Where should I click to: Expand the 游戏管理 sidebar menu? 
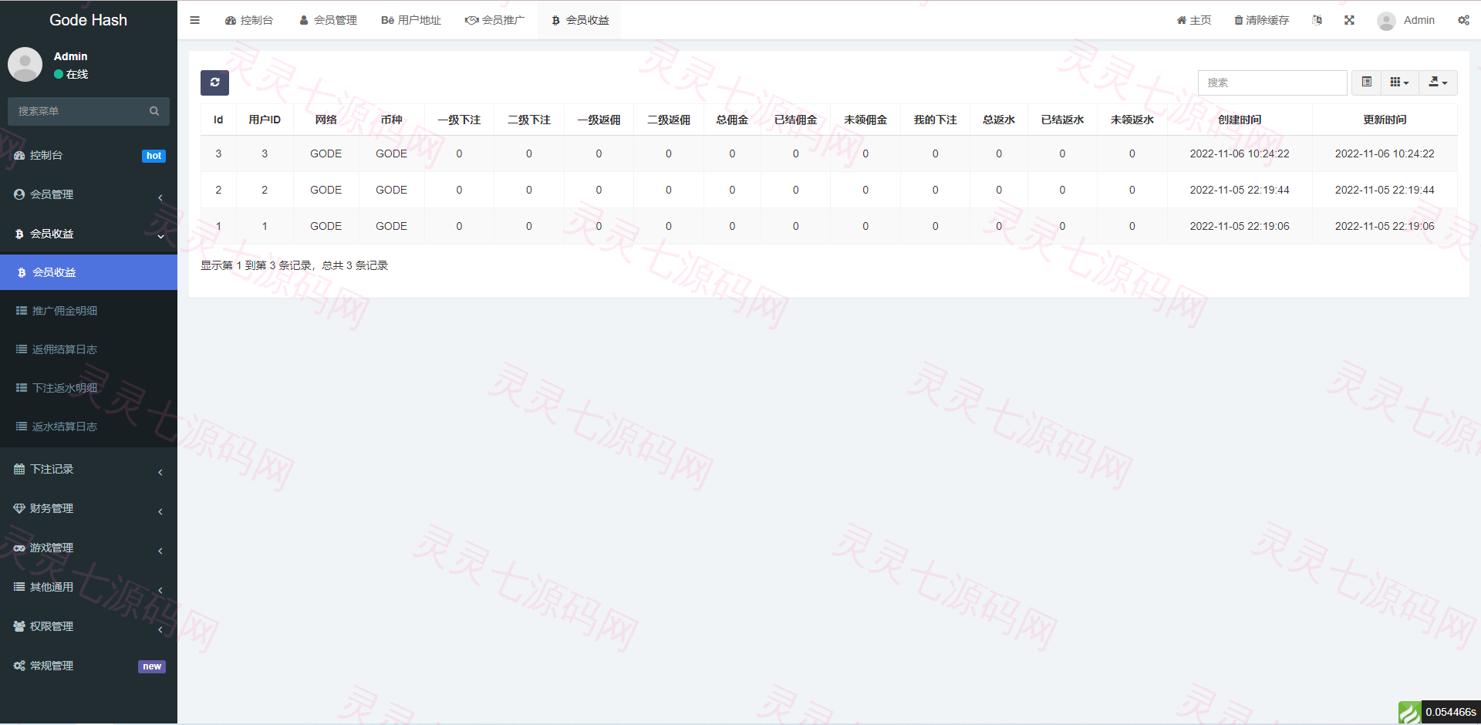click(89, 548)
